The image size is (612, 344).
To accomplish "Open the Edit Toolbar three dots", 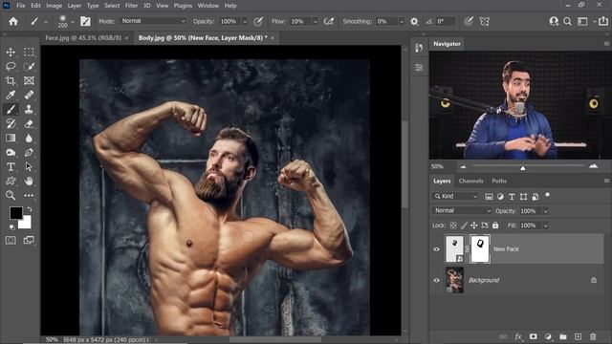I will (29, 195).
